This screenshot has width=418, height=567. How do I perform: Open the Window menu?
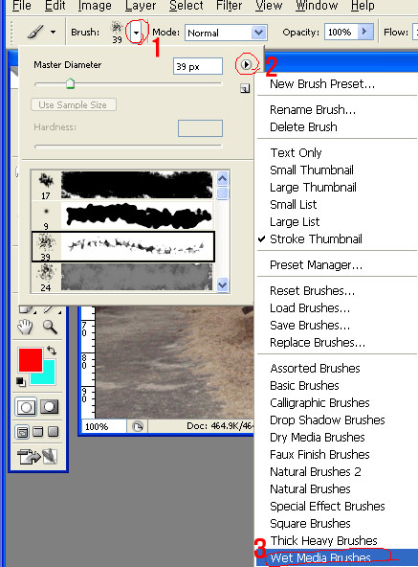[317, 6]
